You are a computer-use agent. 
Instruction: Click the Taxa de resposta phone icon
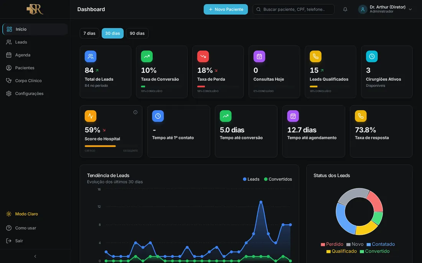point(361,116)
